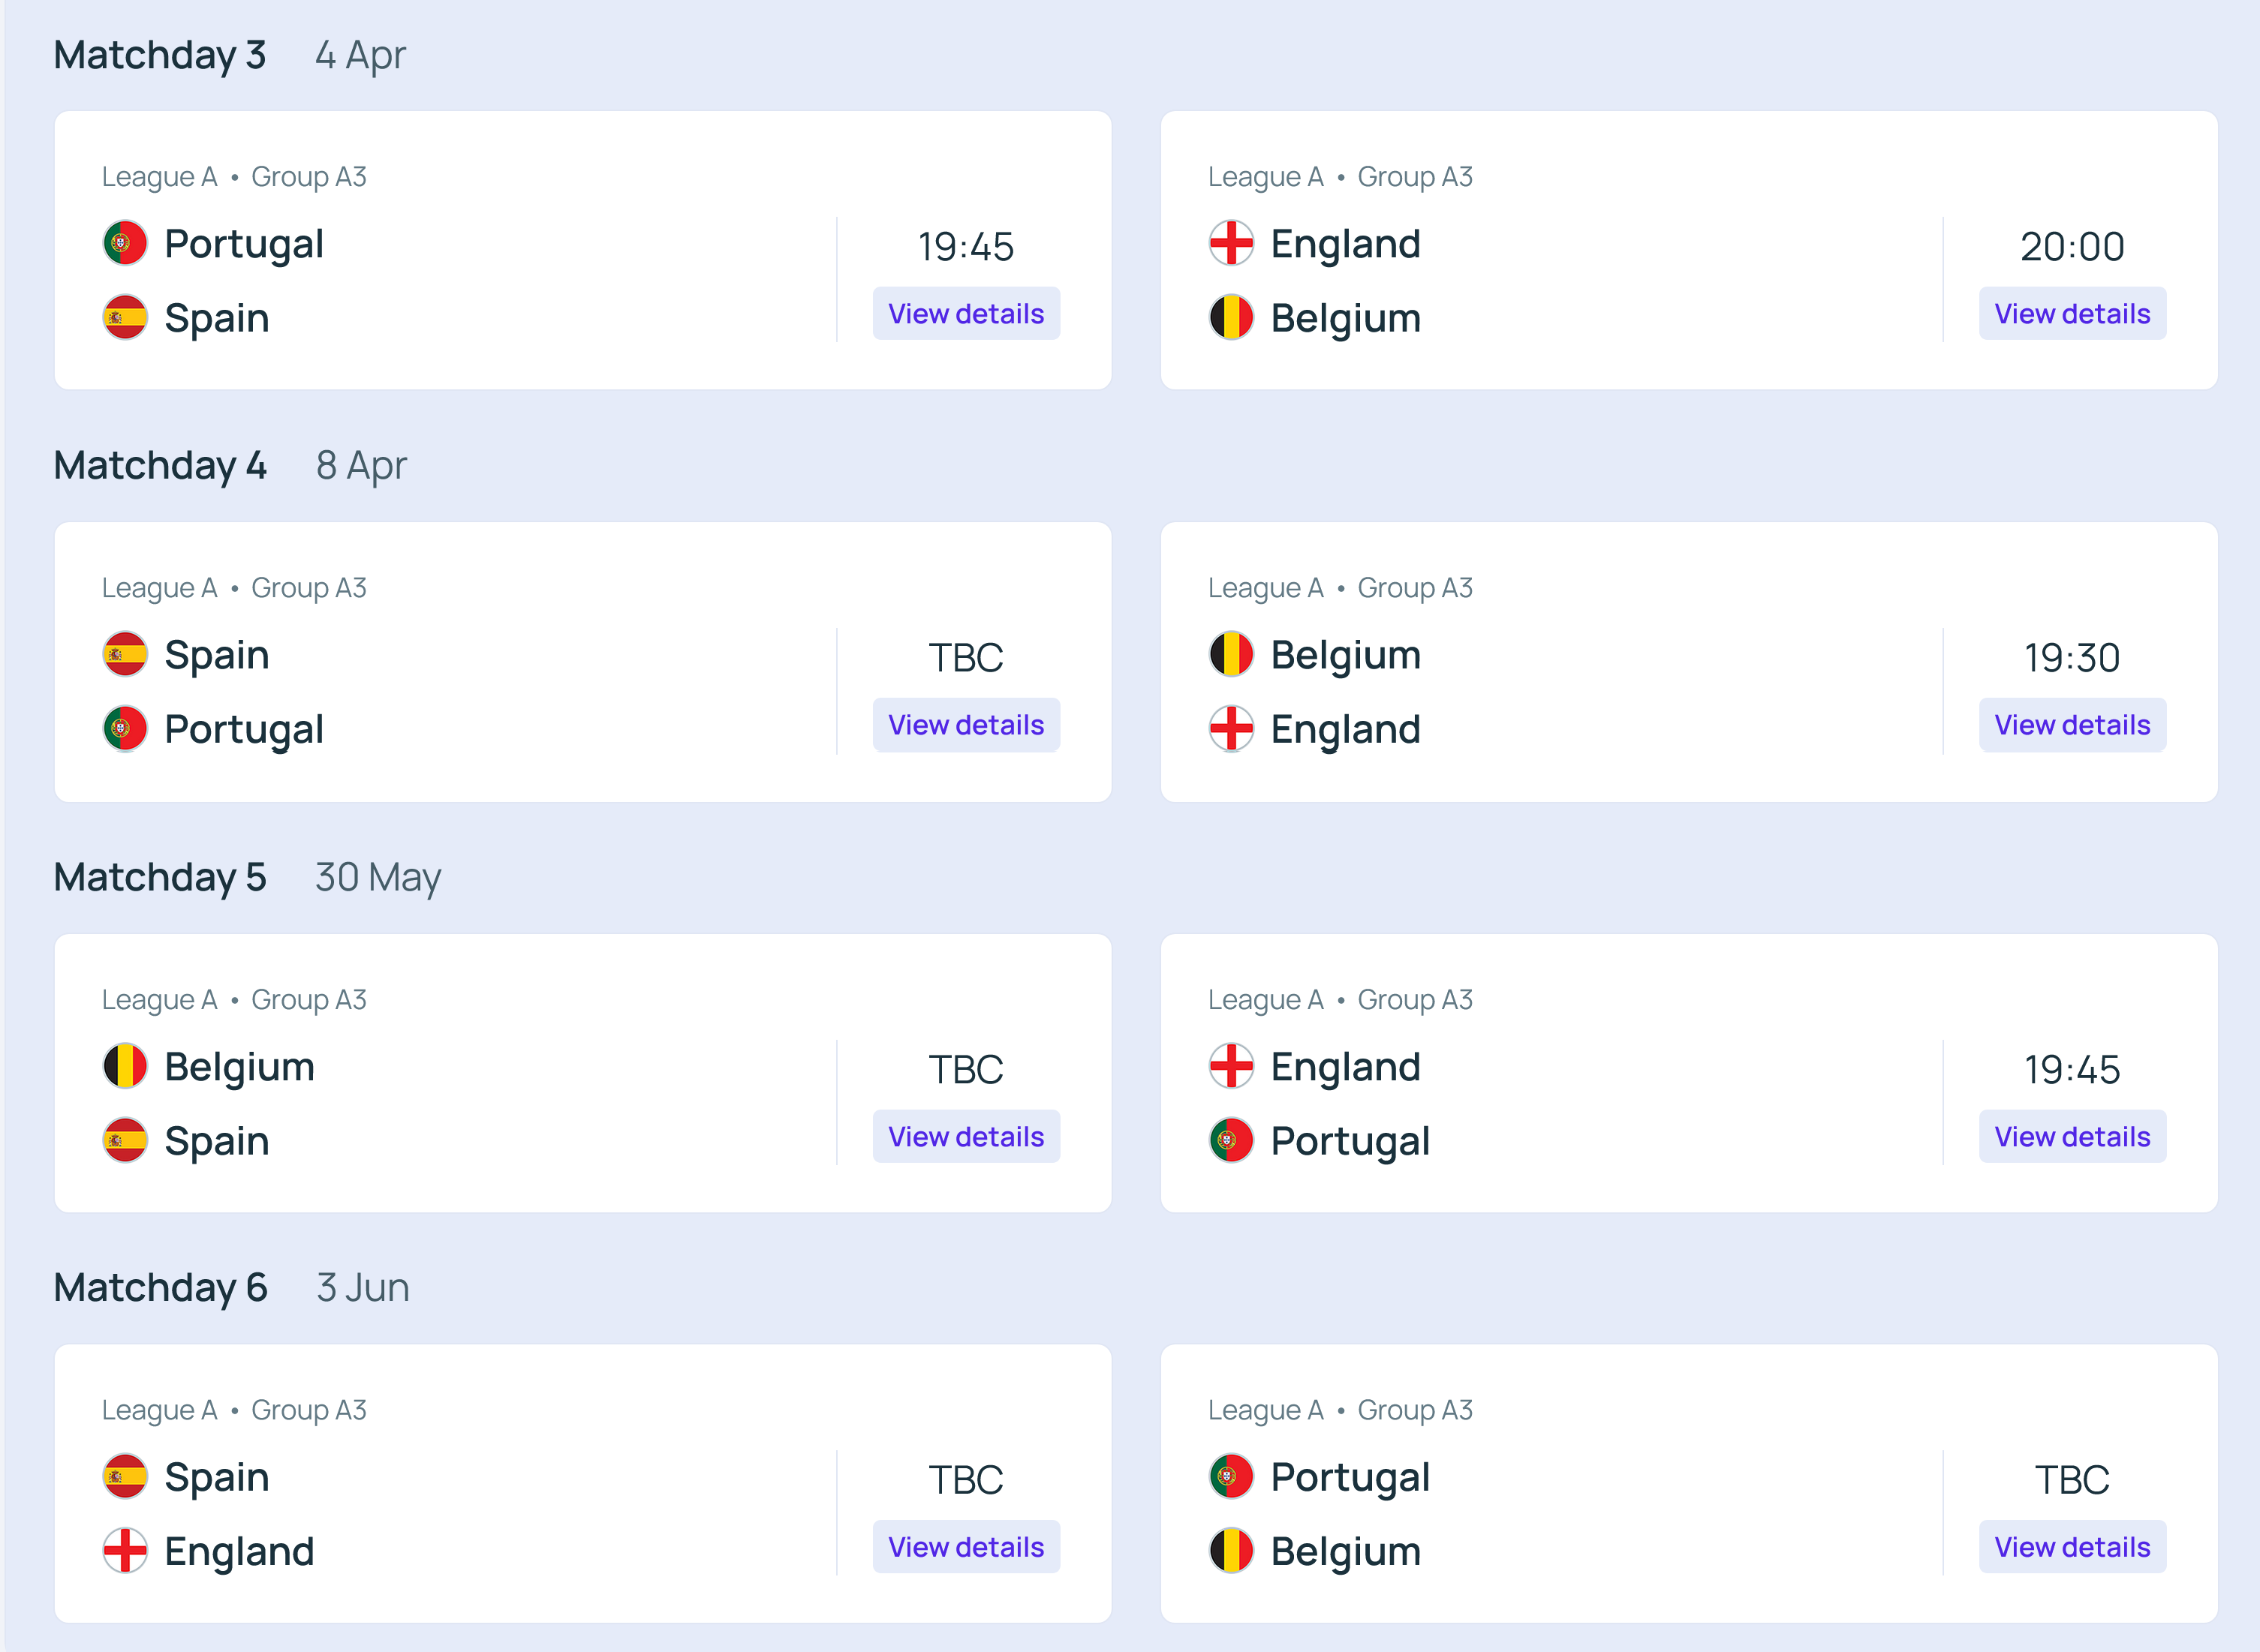Viewport: 2260px width, 1652px height.
Task: View details for Spain vs Portugal Matchday 4
Action: pos(965,725)
